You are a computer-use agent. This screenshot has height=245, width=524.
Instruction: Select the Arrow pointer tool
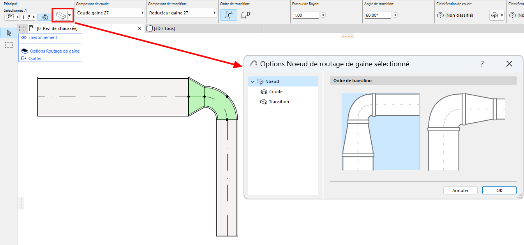pyautogui.click(x=9, y=33)
